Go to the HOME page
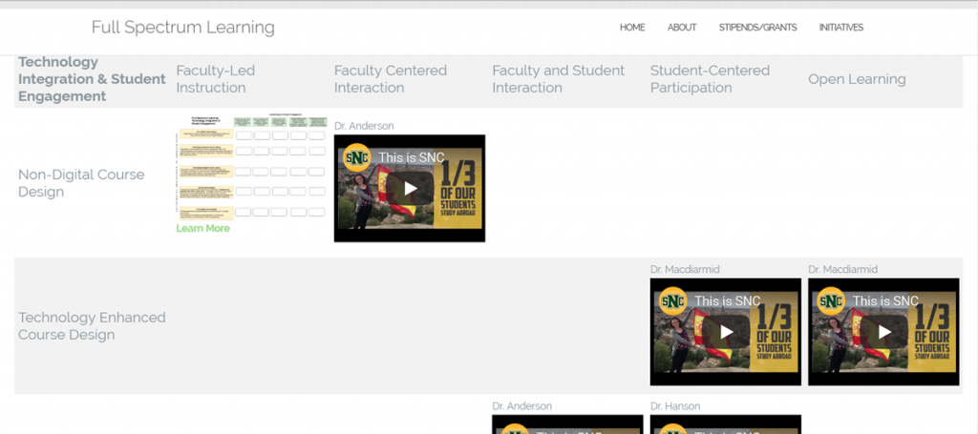The height and width of the screenshot is (434, 978). 632,28
